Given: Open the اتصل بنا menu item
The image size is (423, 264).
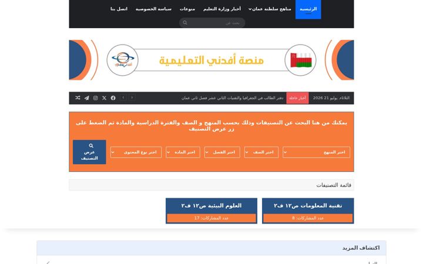Looking at the screenshot, I should coord(119,9).
